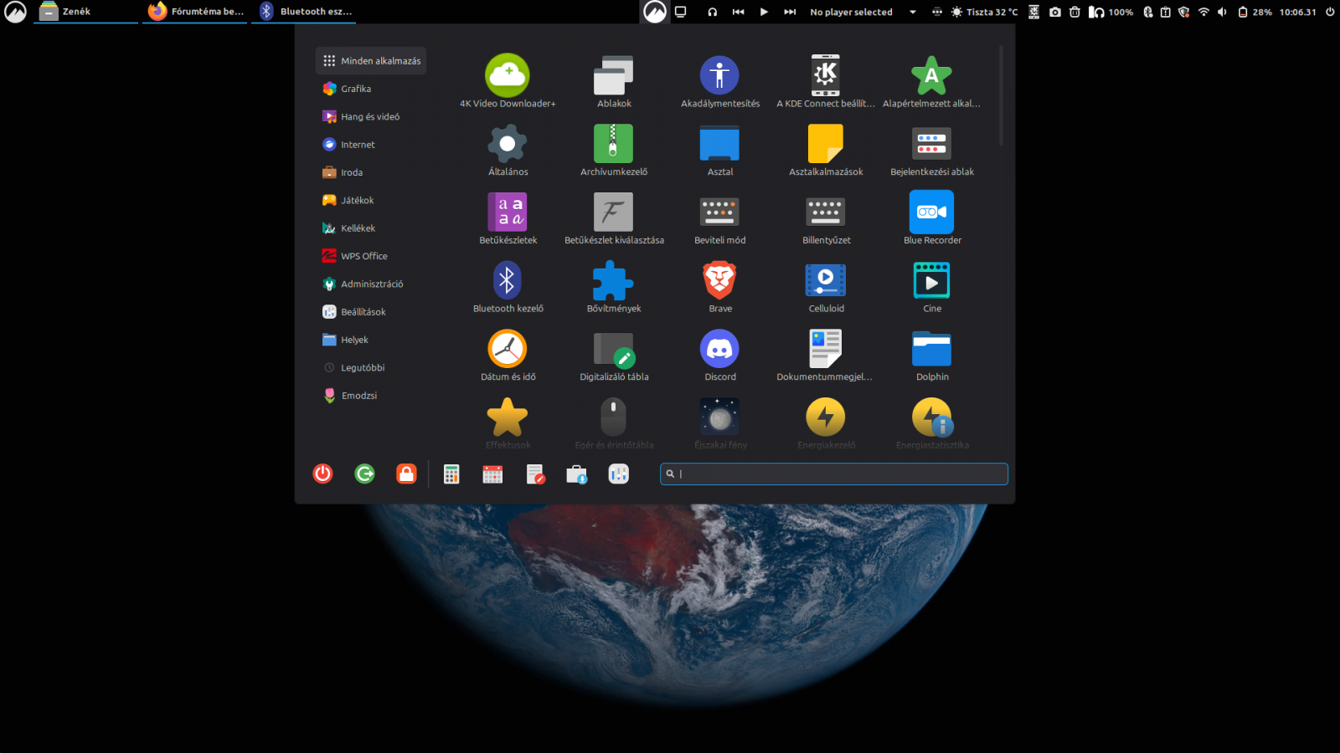Image resolution: width=1340 pixels, height=753 pixels.
Task: Open Digitalizáló tábla settings
Action: 614,356
